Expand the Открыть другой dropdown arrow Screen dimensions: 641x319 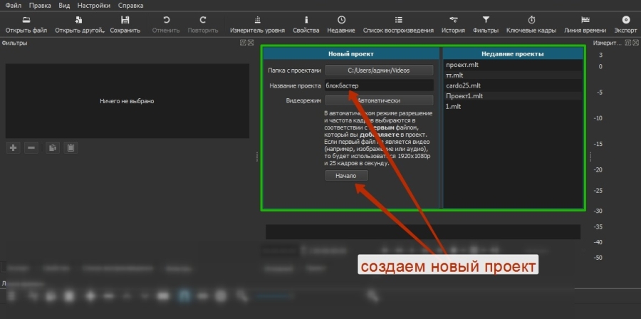pyautogui.click(x=104, y=31)
